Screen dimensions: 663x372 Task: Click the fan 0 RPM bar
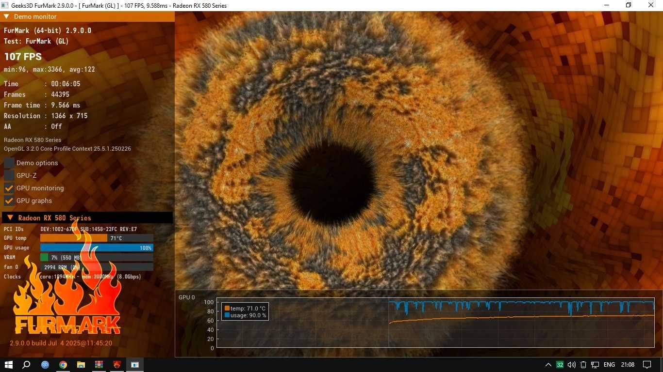click(97, 267)
